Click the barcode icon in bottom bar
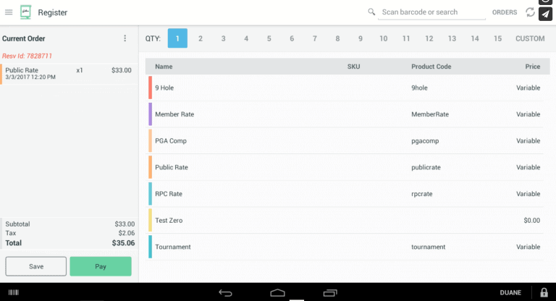 click(x=13, y=292)
